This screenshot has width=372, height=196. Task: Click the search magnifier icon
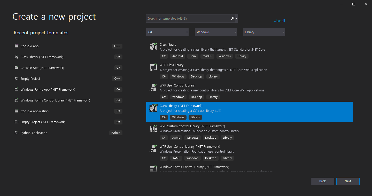pos(233,18)
